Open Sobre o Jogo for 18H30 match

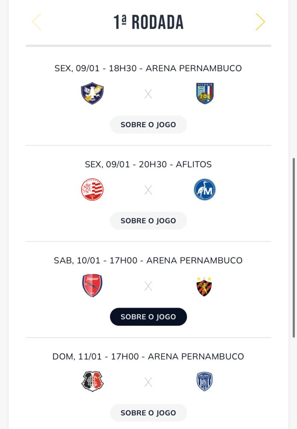[148, 125]
